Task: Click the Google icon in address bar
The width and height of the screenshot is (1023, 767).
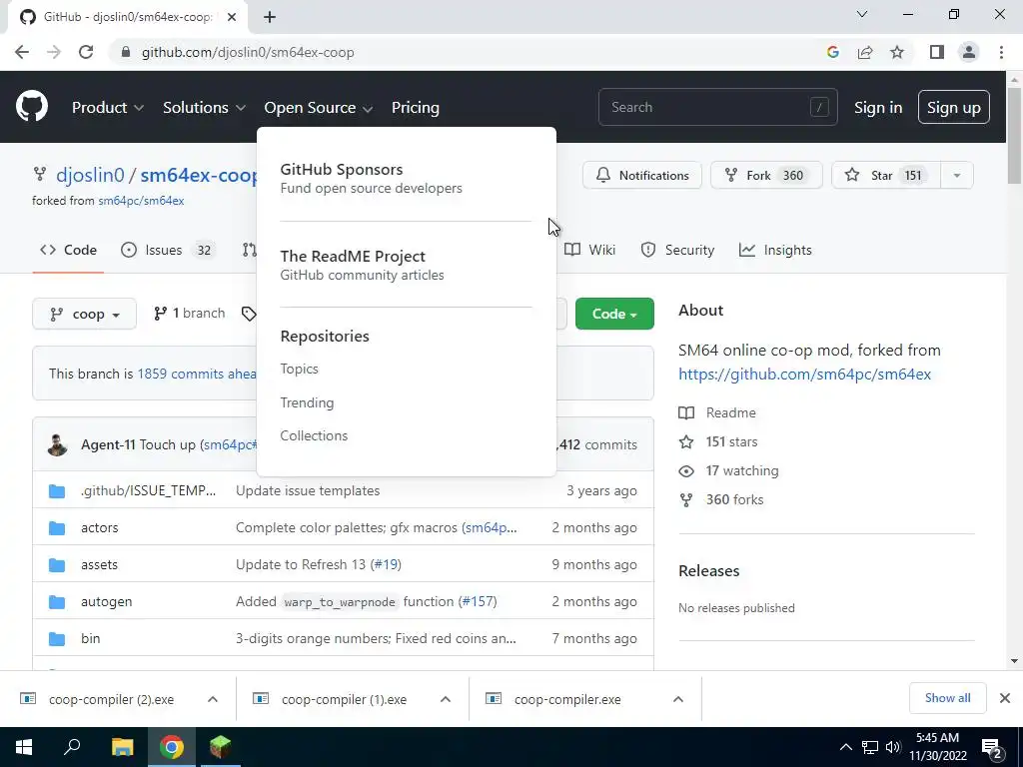Action: [832, 52]
